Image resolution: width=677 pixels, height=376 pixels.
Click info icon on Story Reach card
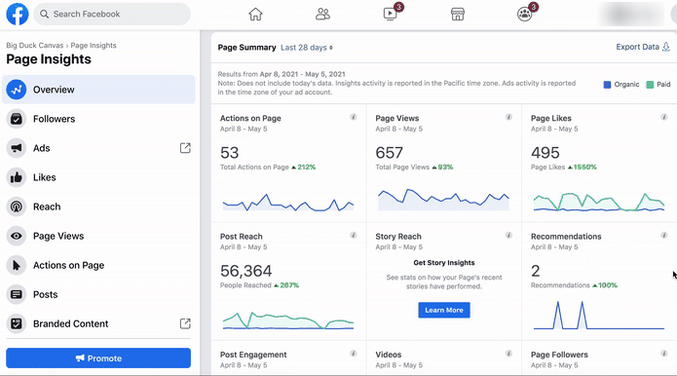tap(508, 236)
